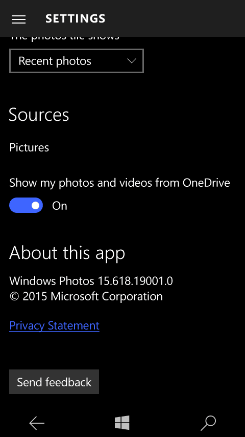Open the Windows Start logo button
245x437 pixels.
coord(122,423)
